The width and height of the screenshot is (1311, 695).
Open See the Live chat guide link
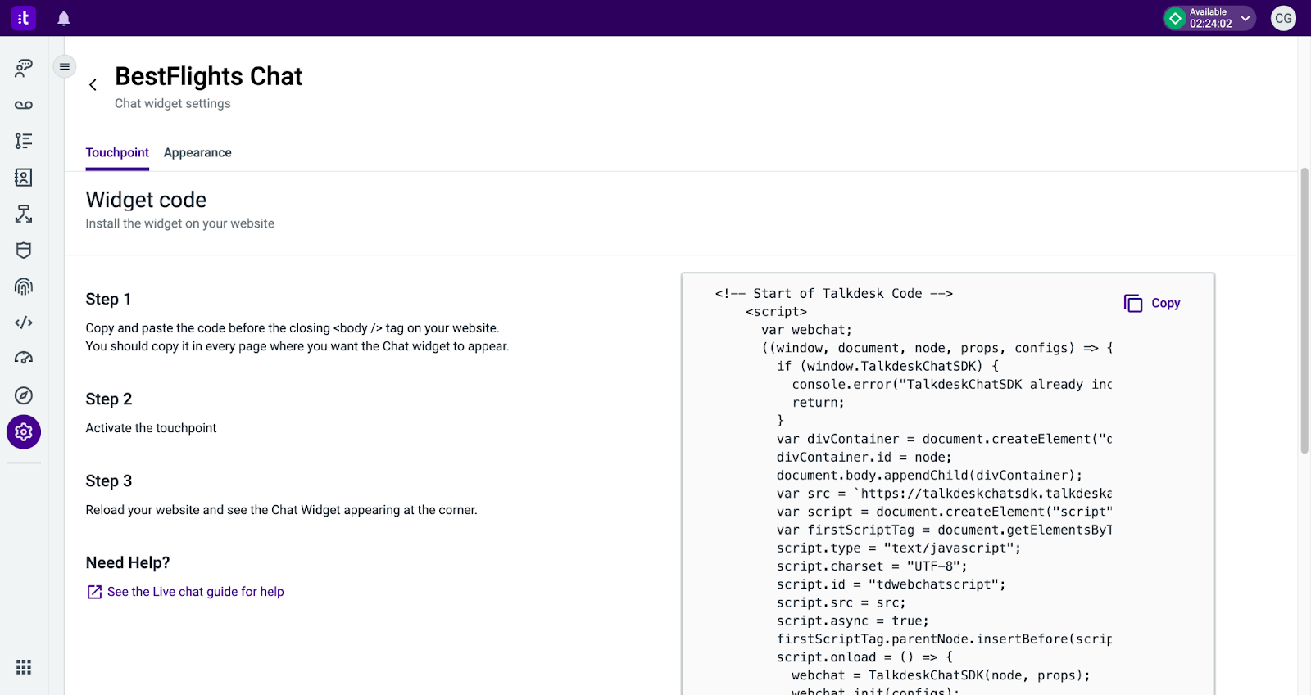(x=196, y=592)
